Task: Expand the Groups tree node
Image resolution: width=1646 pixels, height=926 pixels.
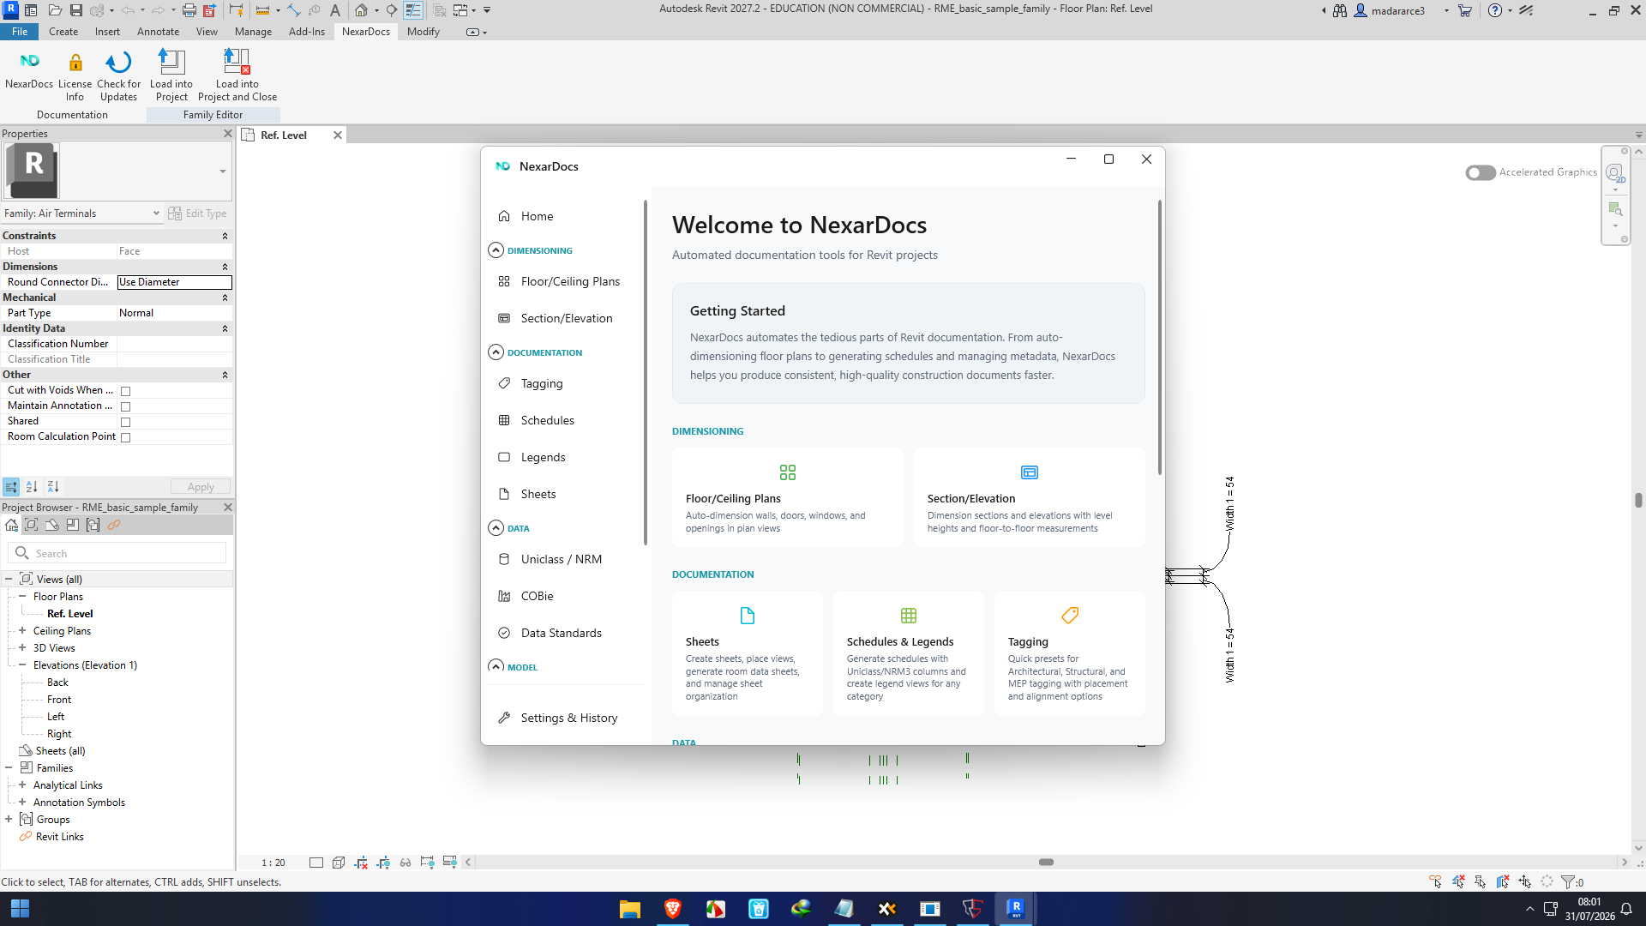Action: pos(9,820)
